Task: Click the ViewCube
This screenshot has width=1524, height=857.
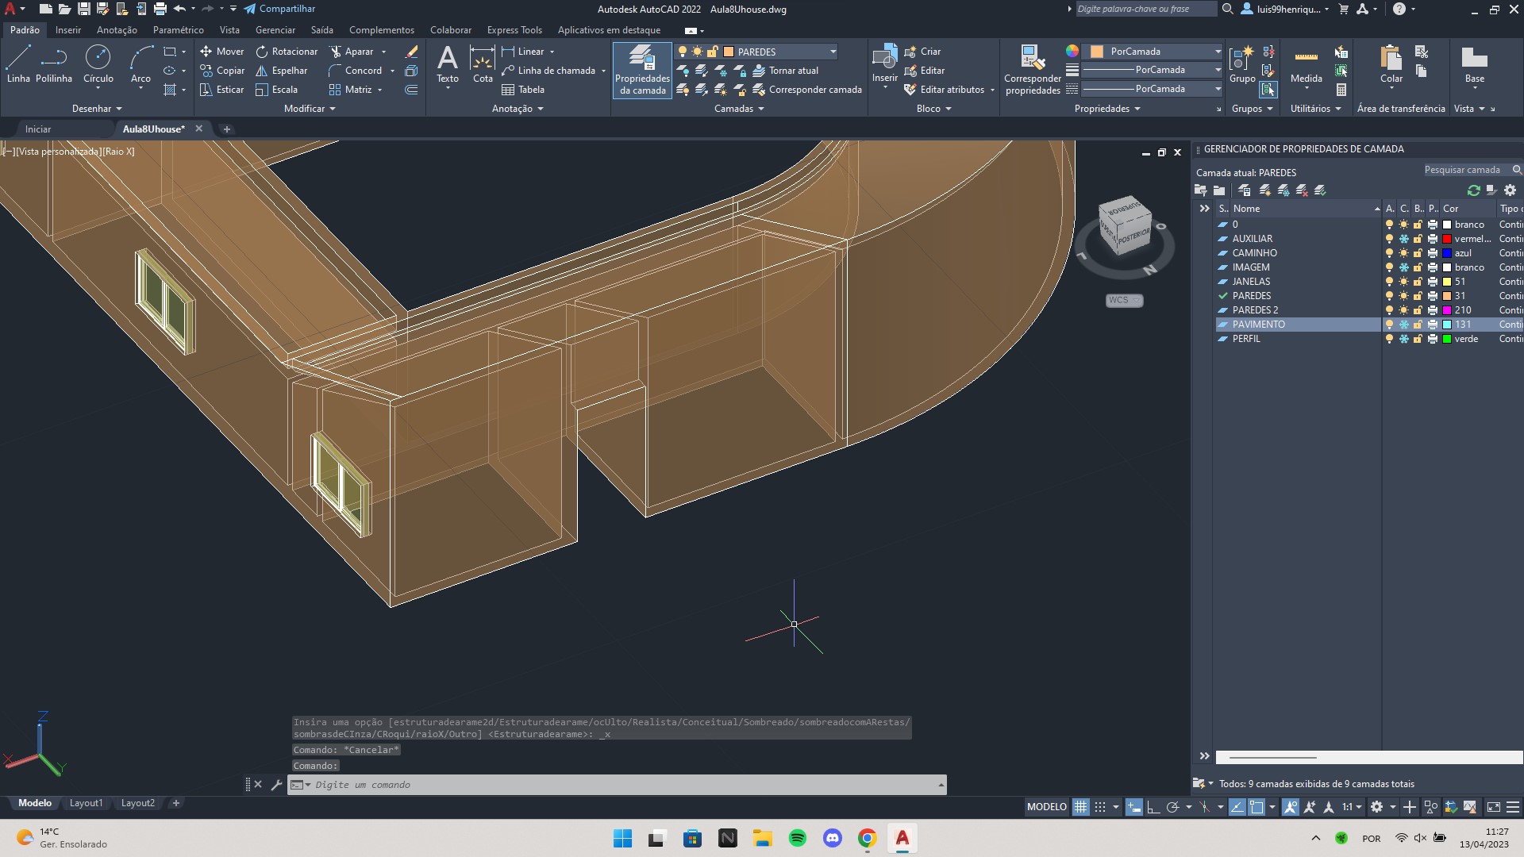Action: 1124,227
